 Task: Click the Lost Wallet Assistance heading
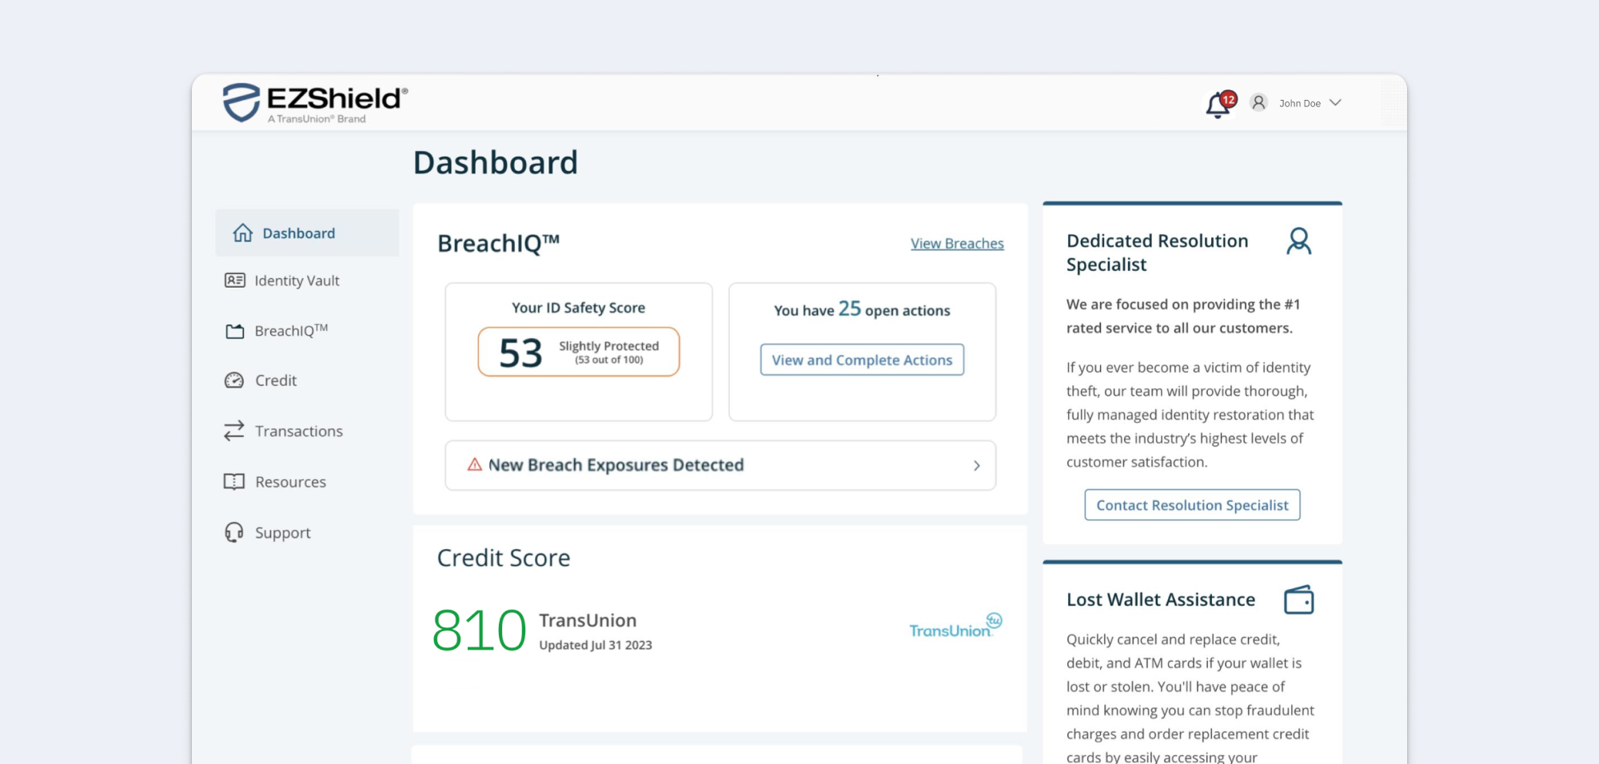point(1161,599)
